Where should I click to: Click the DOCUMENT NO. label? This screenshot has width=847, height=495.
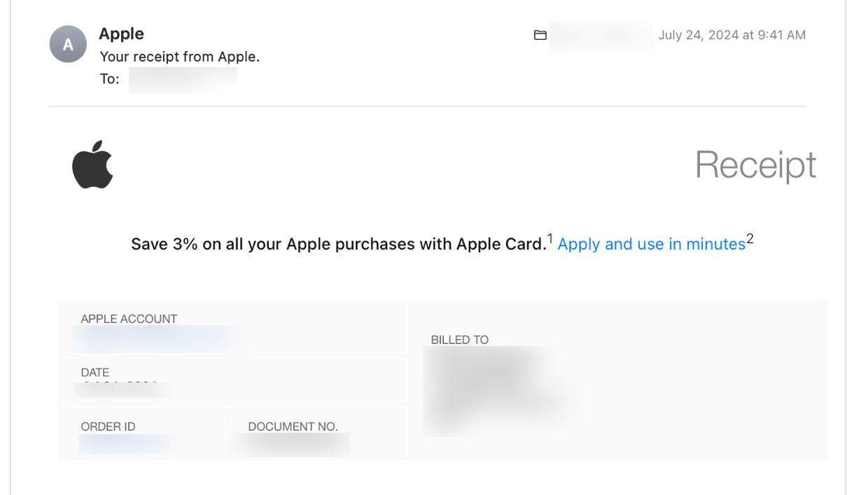(x=293, y=426)
